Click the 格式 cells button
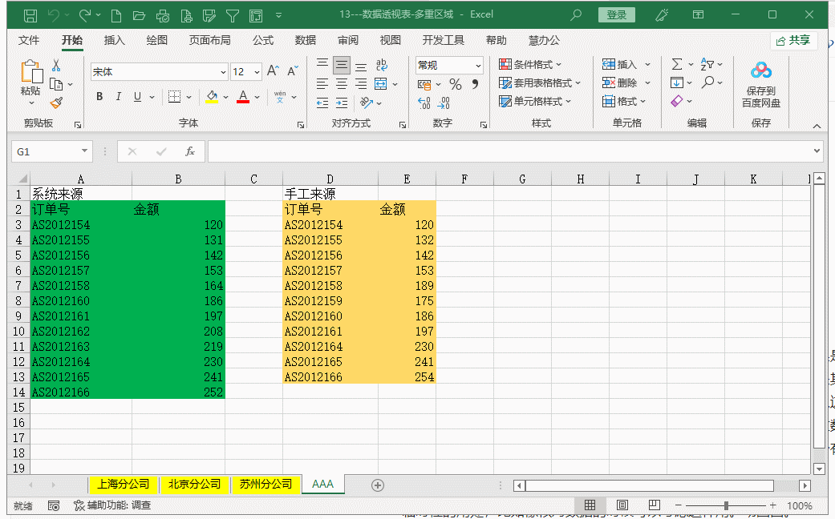 coord(624,101)
